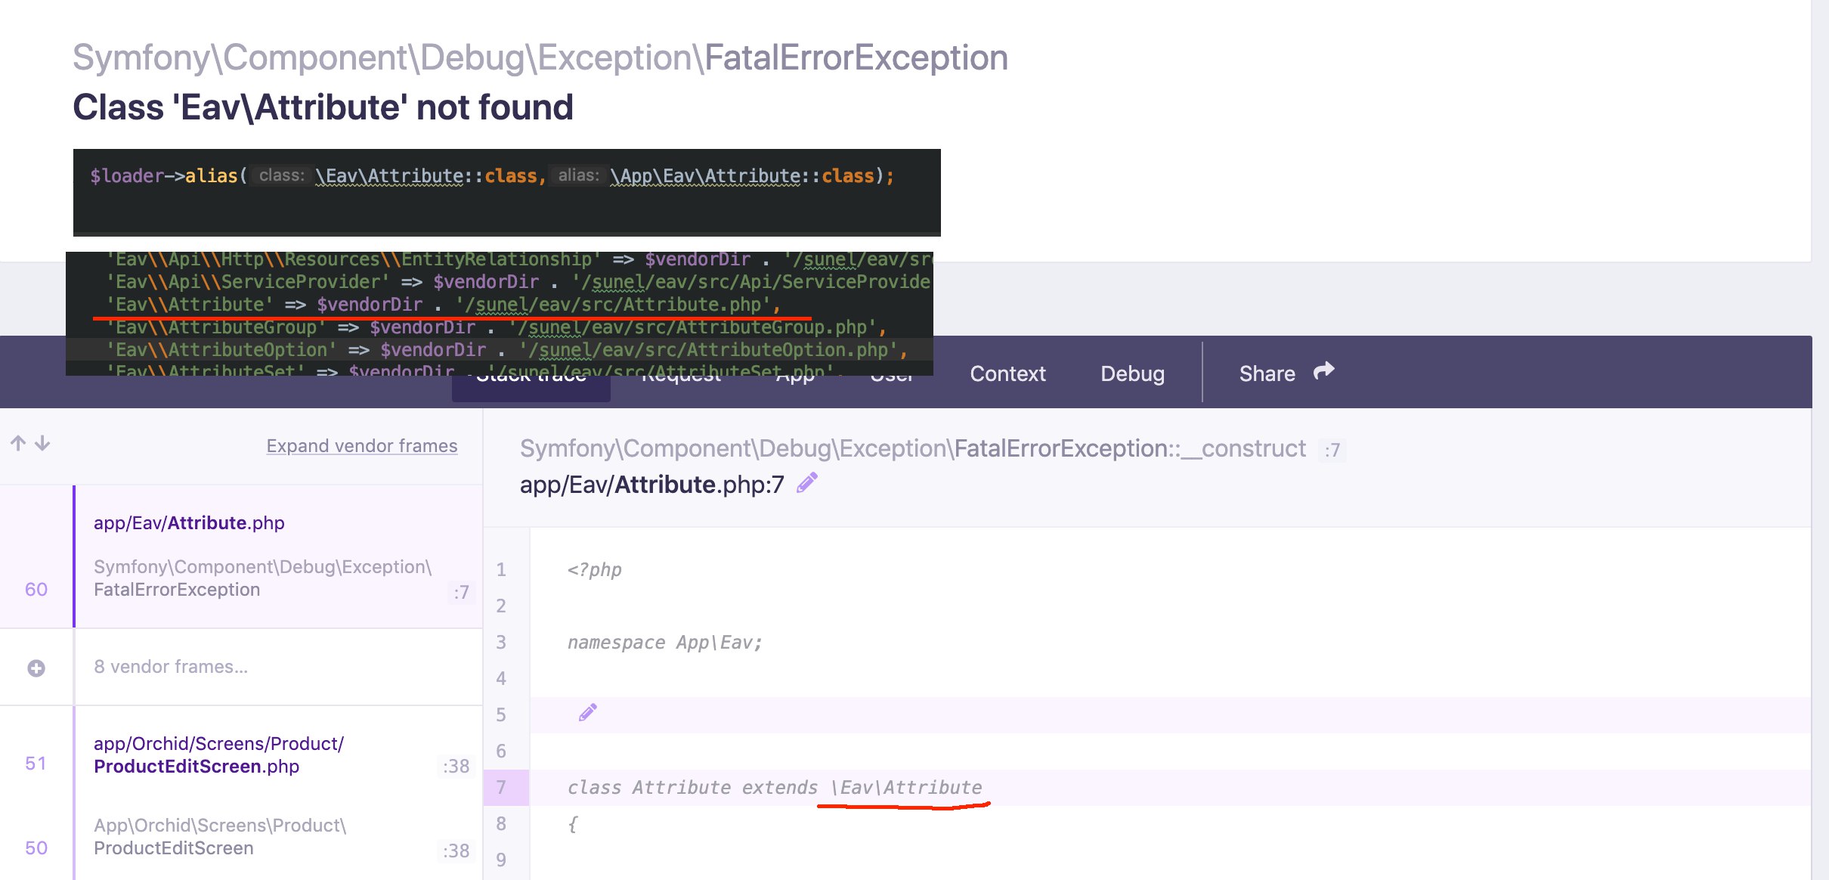Open the Context tab

coord(1007,373)
